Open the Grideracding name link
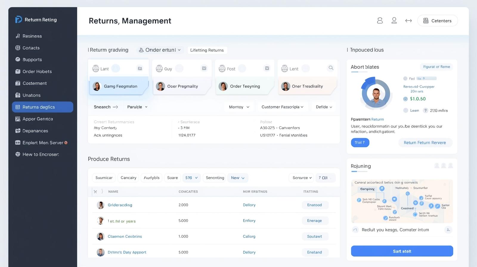 point(120,205)
